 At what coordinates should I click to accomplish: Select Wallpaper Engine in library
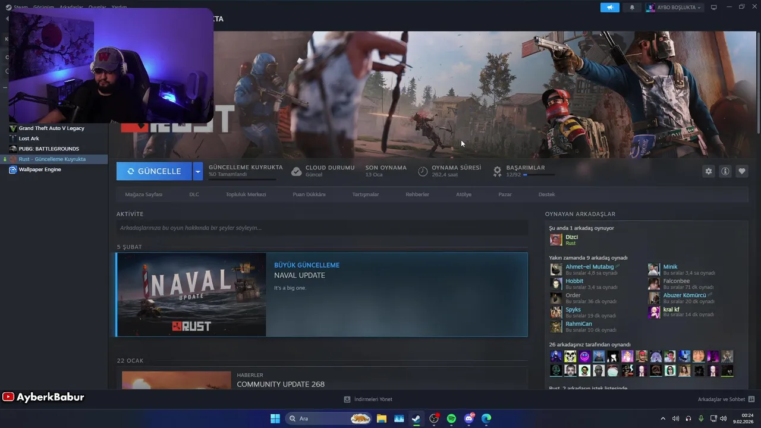tap(40, 169)
